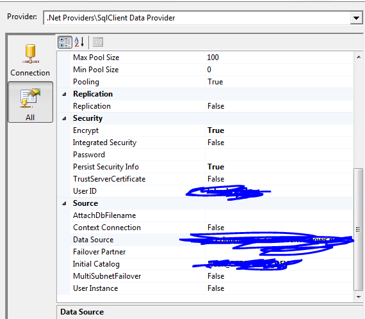Sort properties alphabetically with A-Z icon

79,42
